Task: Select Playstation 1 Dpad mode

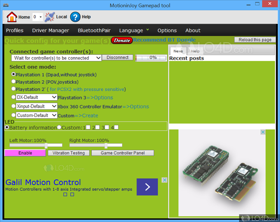Action: (x=13, y=74)
